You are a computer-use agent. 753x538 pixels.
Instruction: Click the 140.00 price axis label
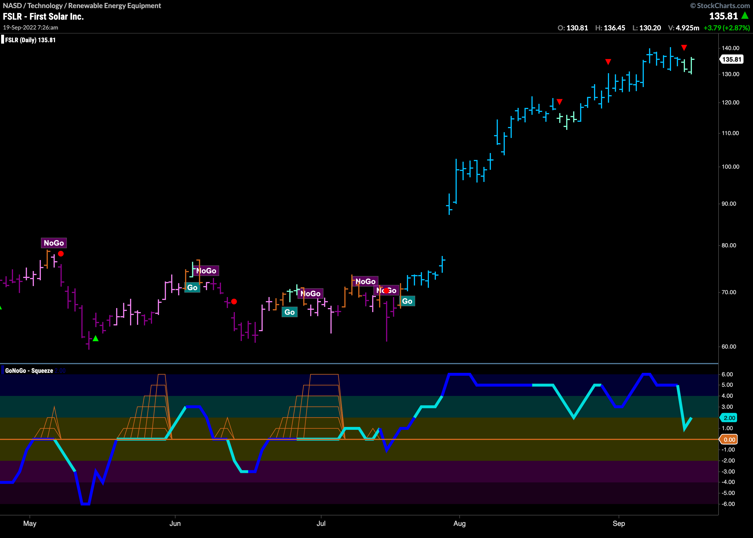tap(730, 48)
